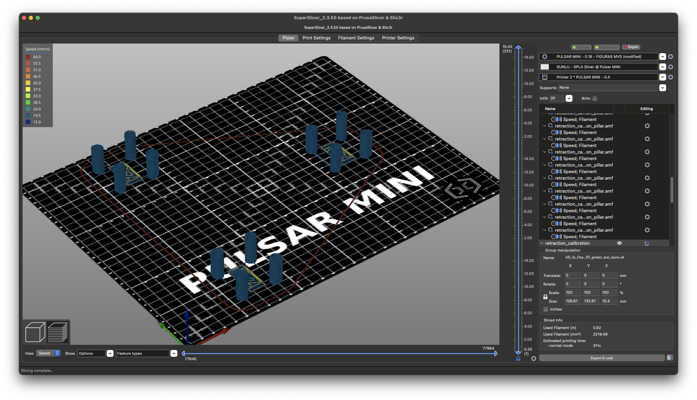The height and width of the screenshot is (400, 697).
Task: Click 60.0 speed legend color swatch
Action: (x=28, y=57)
